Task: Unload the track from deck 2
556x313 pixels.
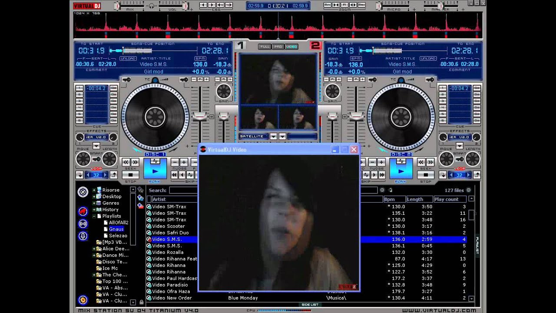Action: pos(428,58)
